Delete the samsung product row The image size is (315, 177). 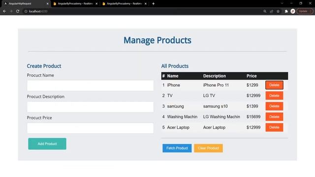(x=274, y=106)
